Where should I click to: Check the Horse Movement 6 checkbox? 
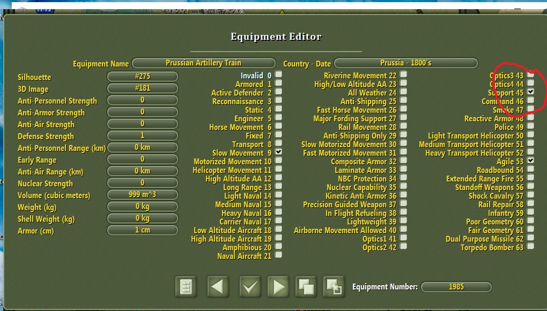pyautogui.click(x=278, y=126)
